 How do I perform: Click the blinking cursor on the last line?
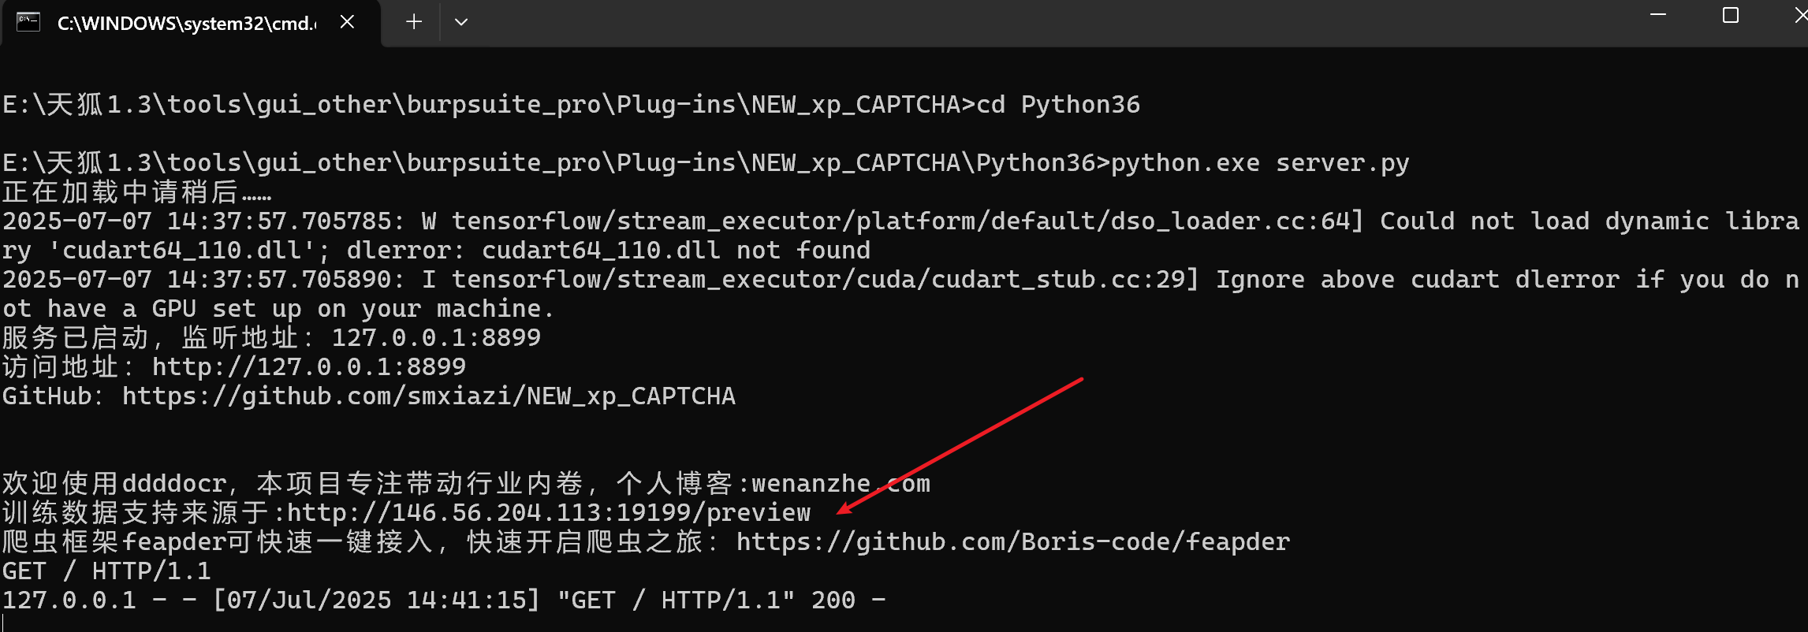click(4, 623)
